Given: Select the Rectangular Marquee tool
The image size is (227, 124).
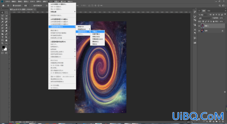Looking at the screenshot, I should coord(6,13).
